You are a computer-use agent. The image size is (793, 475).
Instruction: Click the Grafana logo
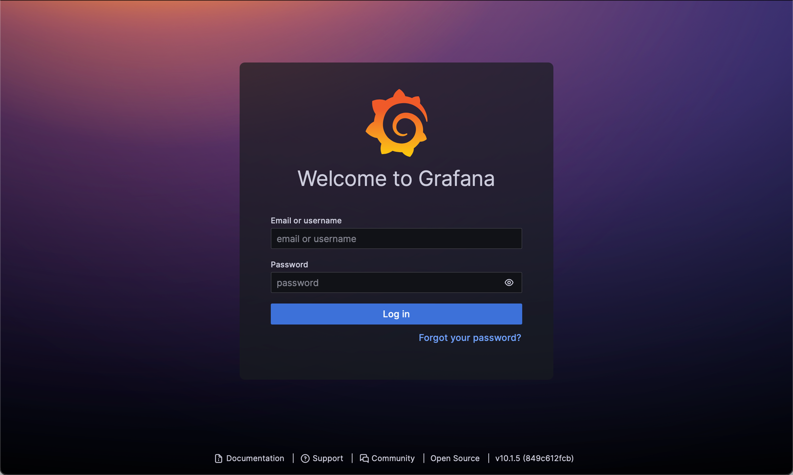(396, 123)
